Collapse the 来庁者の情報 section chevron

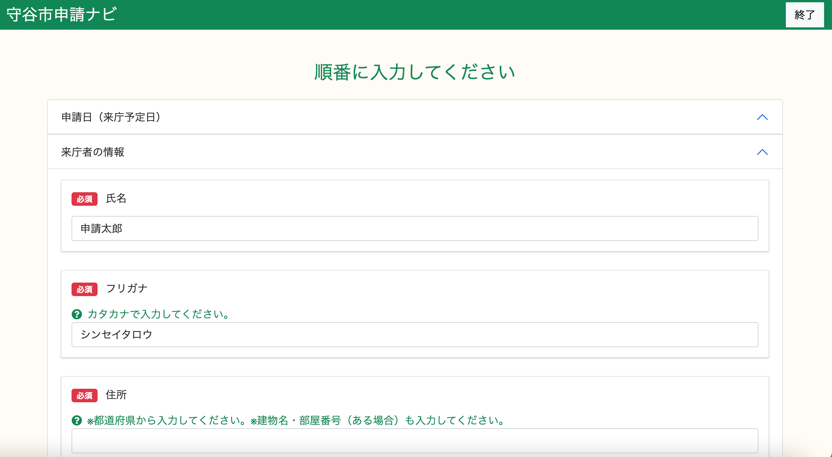[x=762, y=152]
